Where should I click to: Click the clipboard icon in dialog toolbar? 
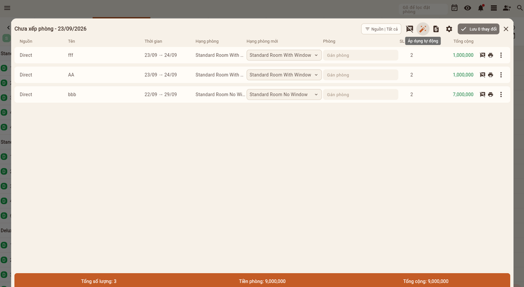[436, 29]
